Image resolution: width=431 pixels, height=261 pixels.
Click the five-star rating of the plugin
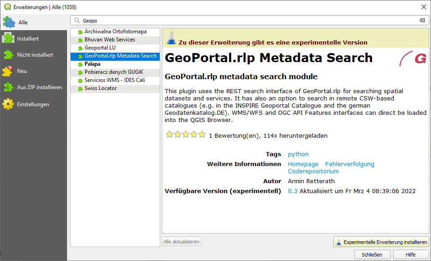pyautogui.click(x=186, y=135)
